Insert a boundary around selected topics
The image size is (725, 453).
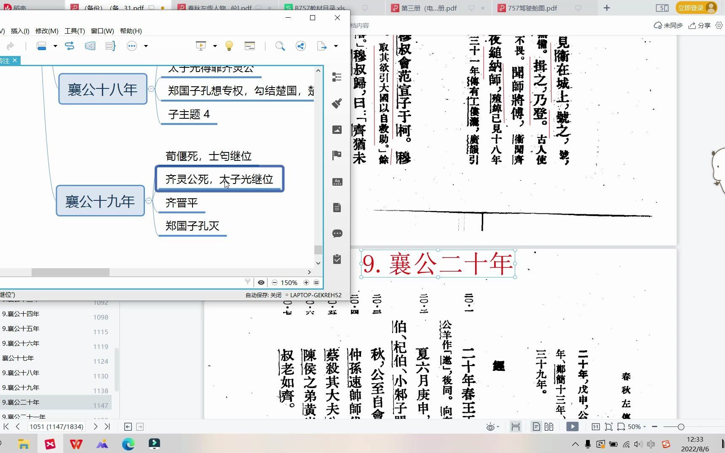(x=90, y=46)
